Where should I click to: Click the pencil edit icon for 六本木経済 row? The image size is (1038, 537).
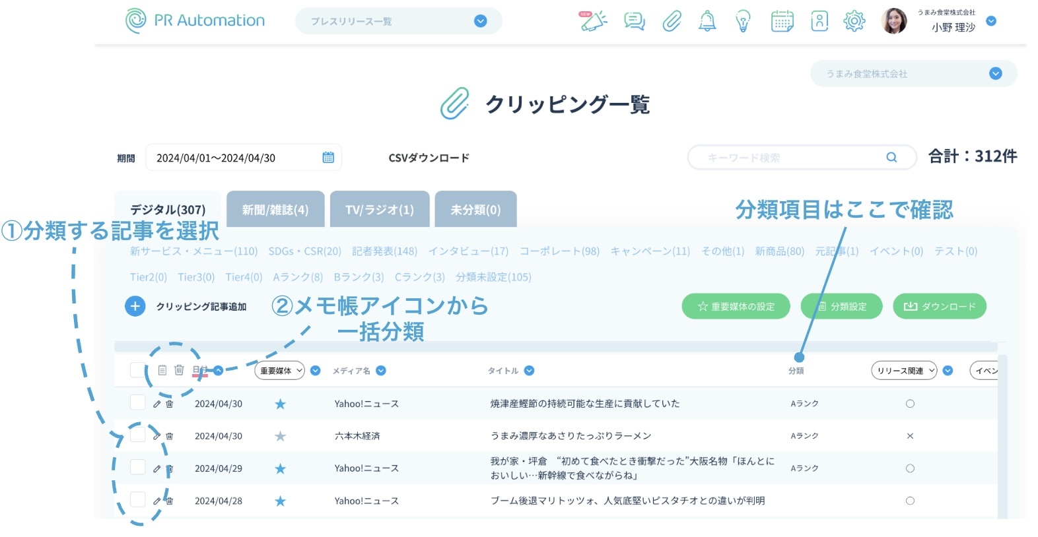point(156,436)
